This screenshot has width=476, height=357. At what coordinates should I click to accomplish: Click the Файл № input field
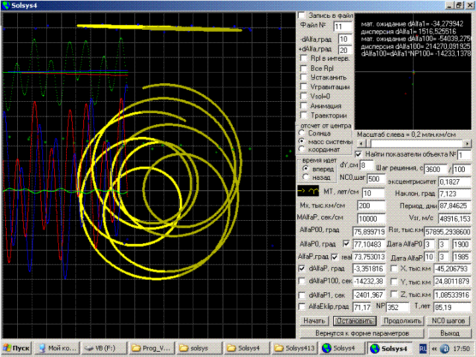pos(342,26)
